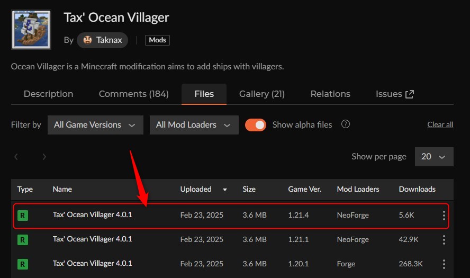The width and height of the screenshot is (470, 278).
Task: Open the three-dot menu for 1.21.4 row
Action: (444, 216)
